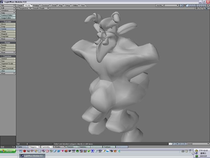Select the Taper tool

point(8,66)
